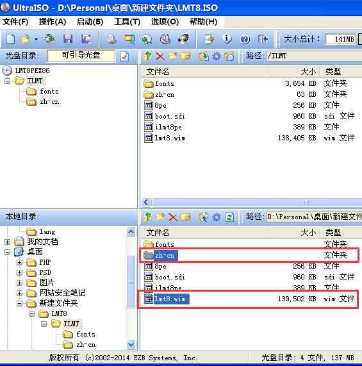
Task: Click the gear icon in local pane
Action: [x=217, y=217]
